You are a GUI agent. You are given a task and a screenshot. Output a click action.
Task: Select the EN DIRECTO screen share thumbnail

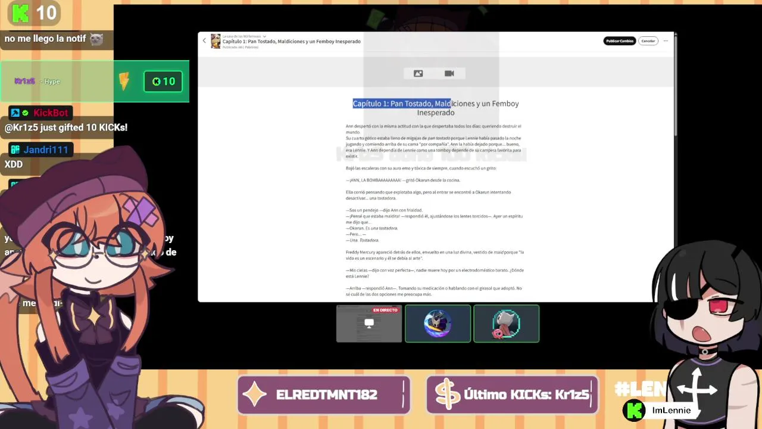[369, 324]
